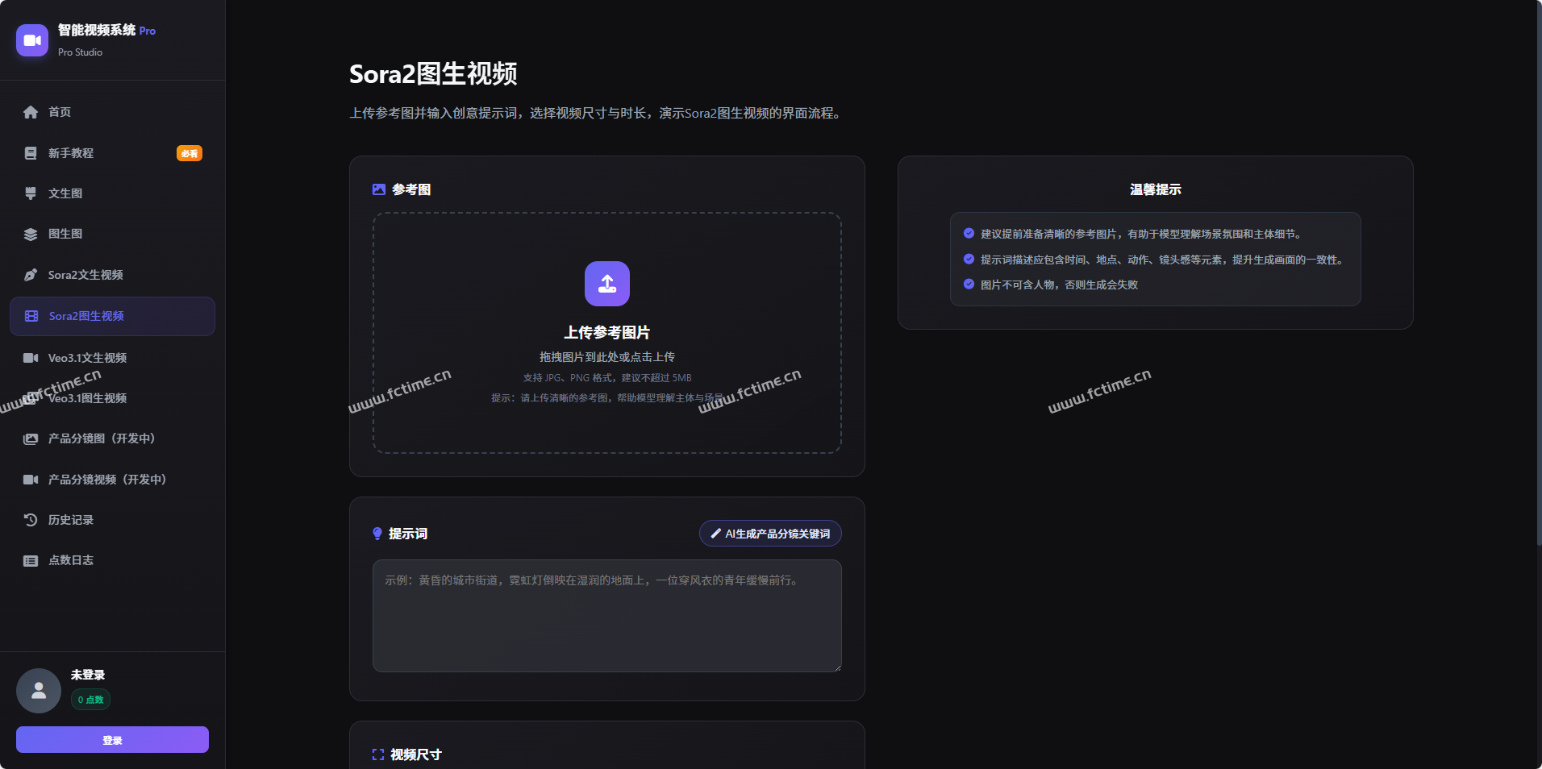Click the user avatar icon
Image resolution: width=1542 pixels, height=769 pixels.
pos(39,691)
